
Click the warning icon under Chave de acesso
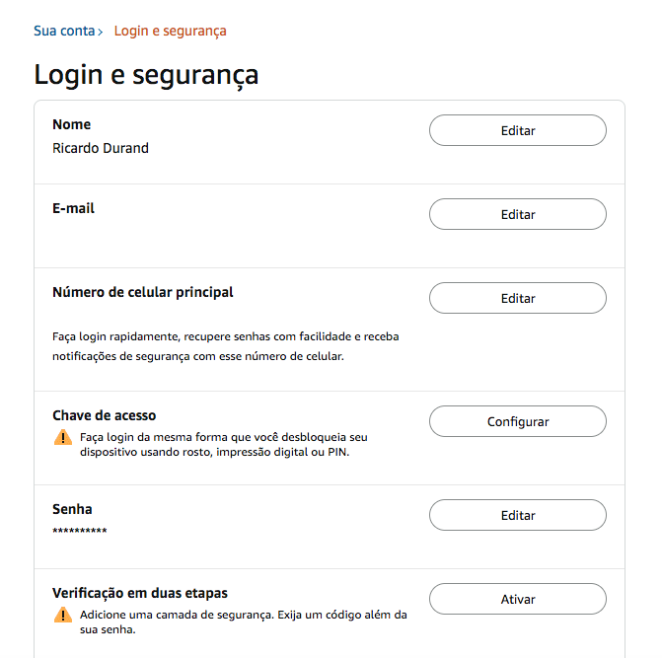pos(63,437)
